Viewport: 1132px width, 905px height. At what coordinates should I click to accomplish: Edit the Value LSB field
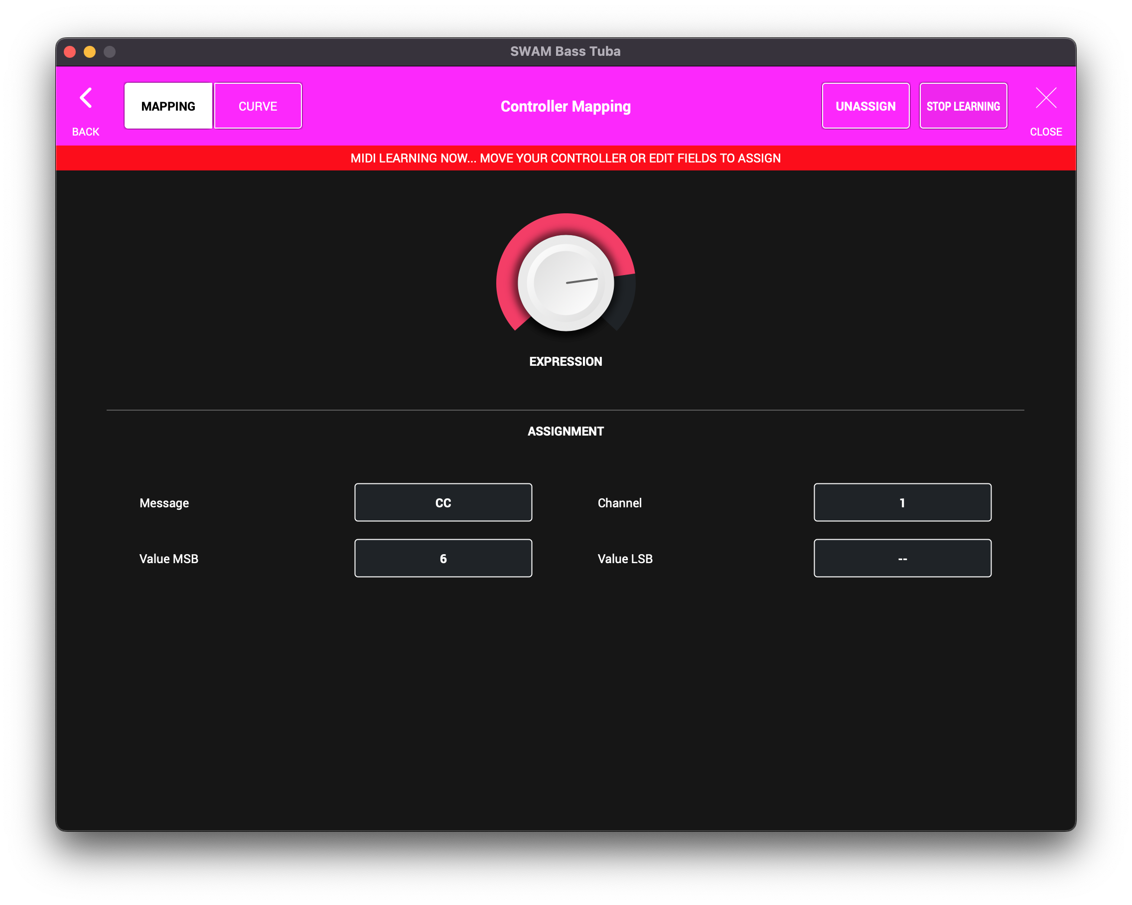[x=902, y=558]
